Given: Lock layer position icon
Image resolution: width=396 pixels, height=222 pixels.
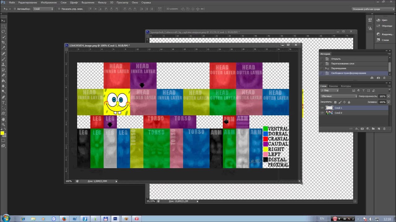Looking at the screenshot, I should point(344,102).
